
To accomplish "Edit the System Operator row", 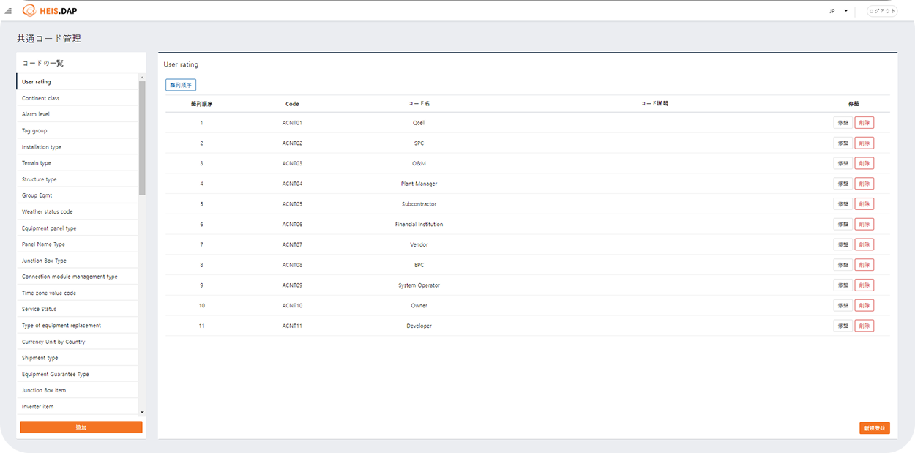I will coord(842,285).
